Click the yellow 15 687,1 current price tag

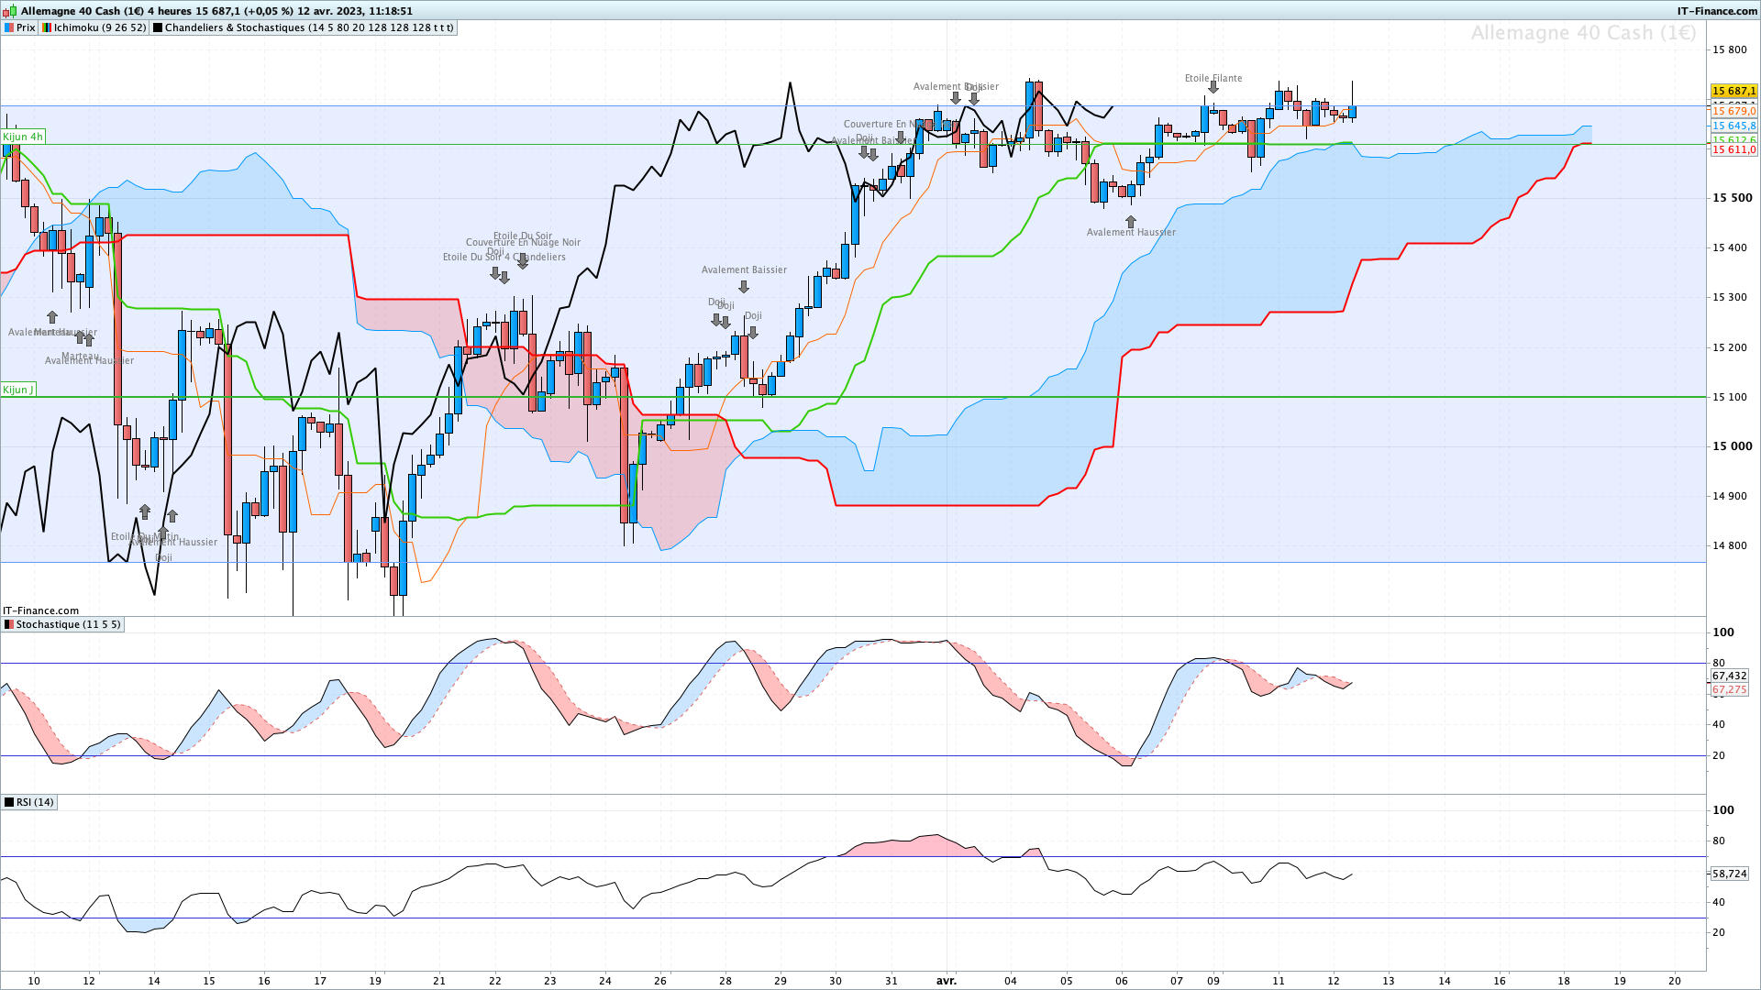(1733, 91)
